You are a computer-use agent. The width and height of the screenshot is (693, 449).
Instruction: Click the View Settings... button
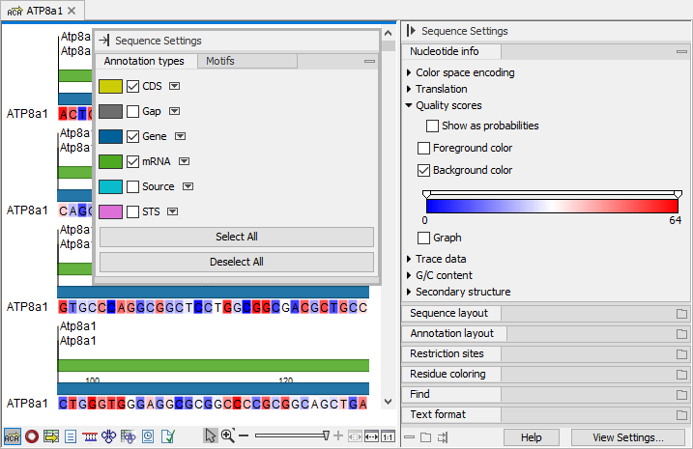tap(627, 437)
